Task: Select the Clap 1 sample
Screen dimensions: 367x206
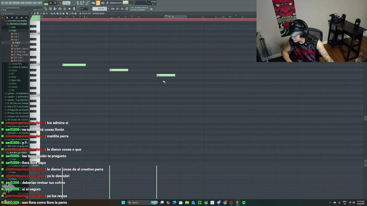Action: tap(16, 33)
